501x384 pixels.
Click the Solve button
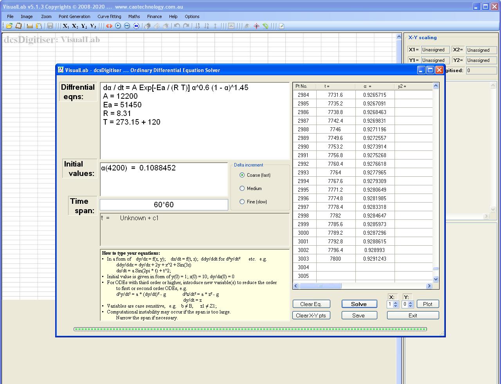359,304
